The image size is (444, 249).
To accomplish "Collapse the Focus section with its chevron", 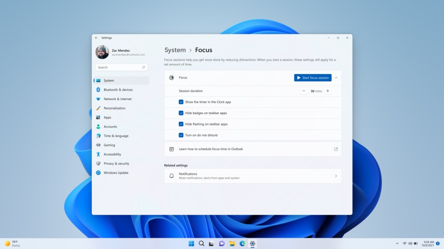I will (x=336, y=78).
